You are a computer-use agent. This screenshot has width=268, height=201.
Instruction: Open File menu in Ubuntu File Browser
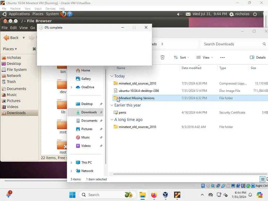tap(4, 28)
